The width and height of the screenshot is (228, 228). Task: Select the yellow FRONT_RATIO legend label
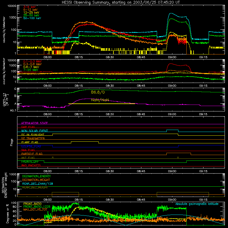(32, 204)
